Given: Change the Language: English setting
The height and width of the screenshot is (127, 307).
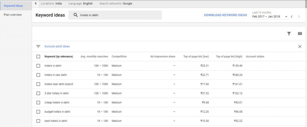Looking at the screenshot, I should tap(81, 4).
